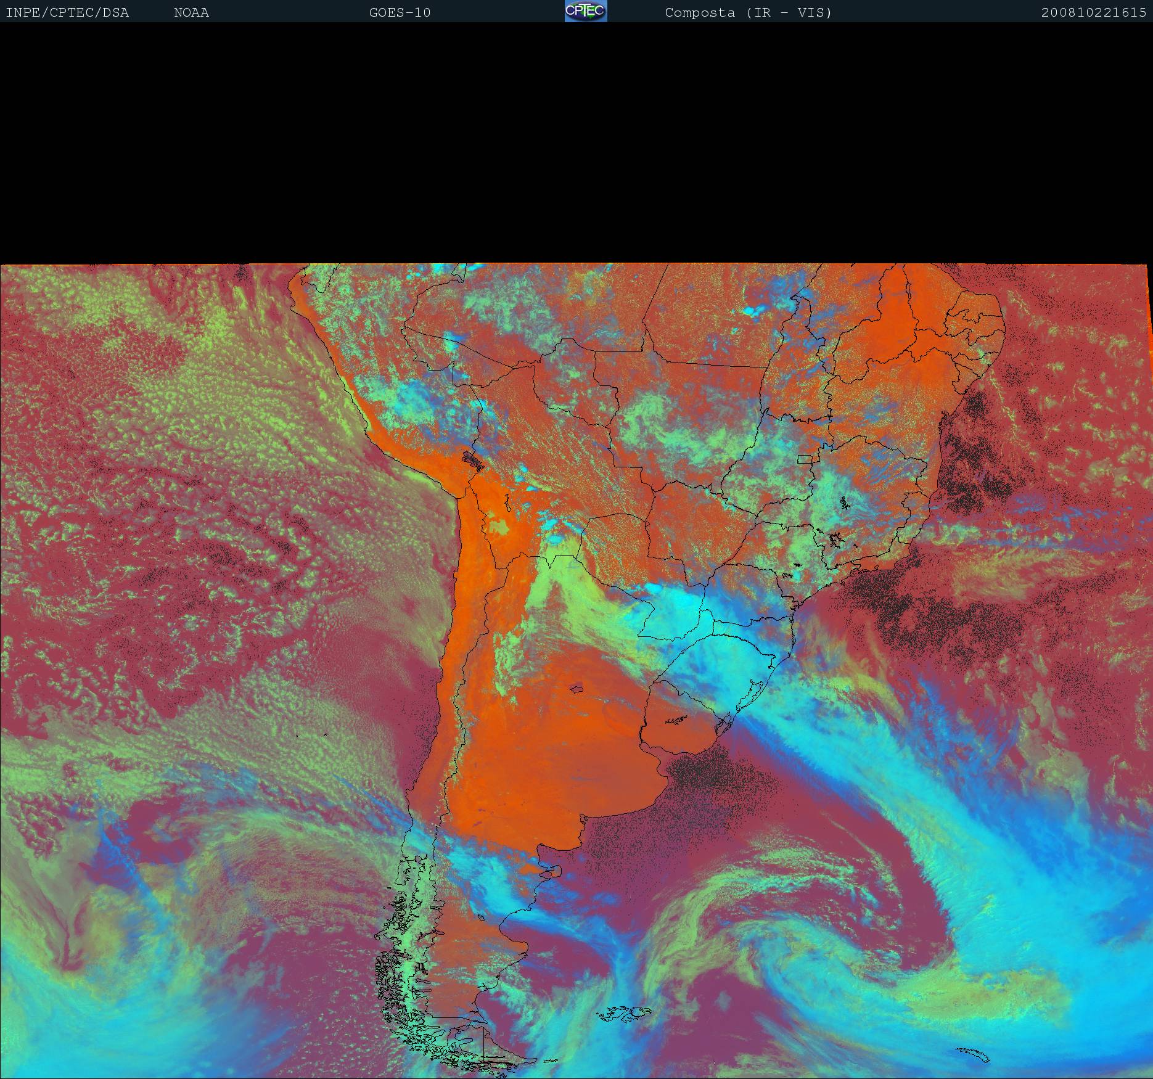Click the small square Distrito Federal outline in Brazil

[x=805, y=459]
